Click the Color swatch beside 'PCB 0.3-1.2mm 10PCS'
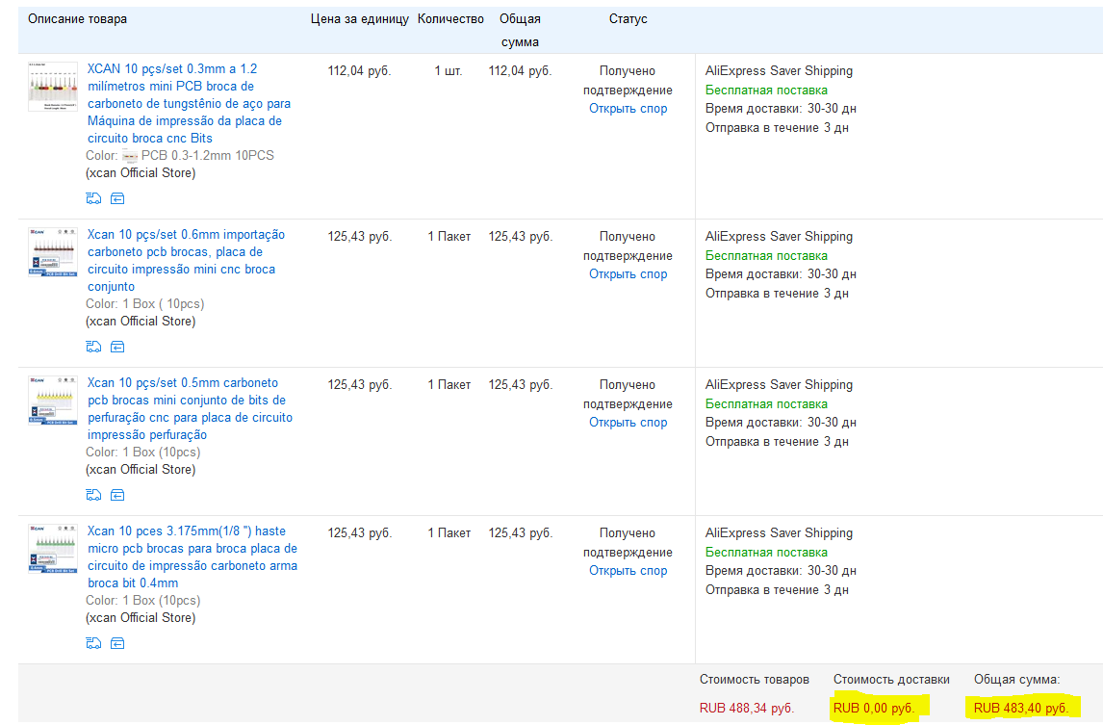Image resolution: width=1103 pixels, height=725 pixels. point(130,156)
